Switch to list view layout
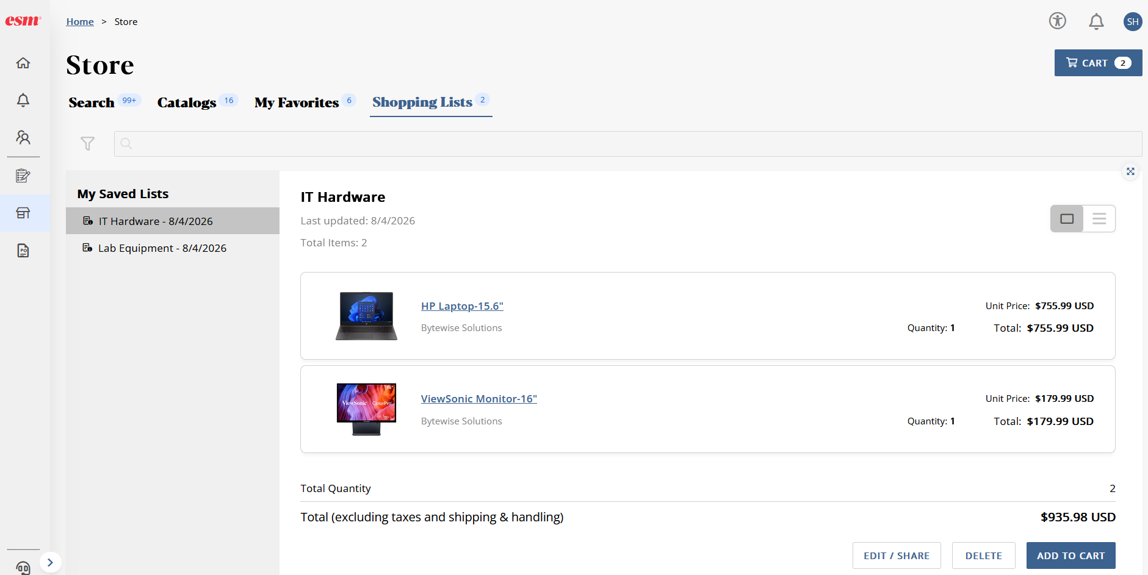Viewport: 1148px width, 575px height. [x=1099, y=219]
